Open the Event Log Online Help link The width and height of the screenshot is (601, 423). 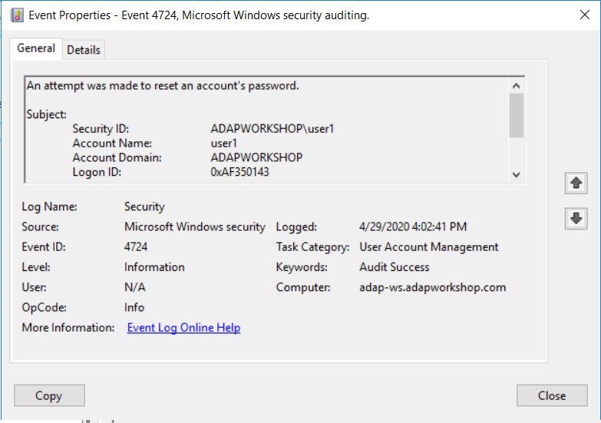pos(183,328)
